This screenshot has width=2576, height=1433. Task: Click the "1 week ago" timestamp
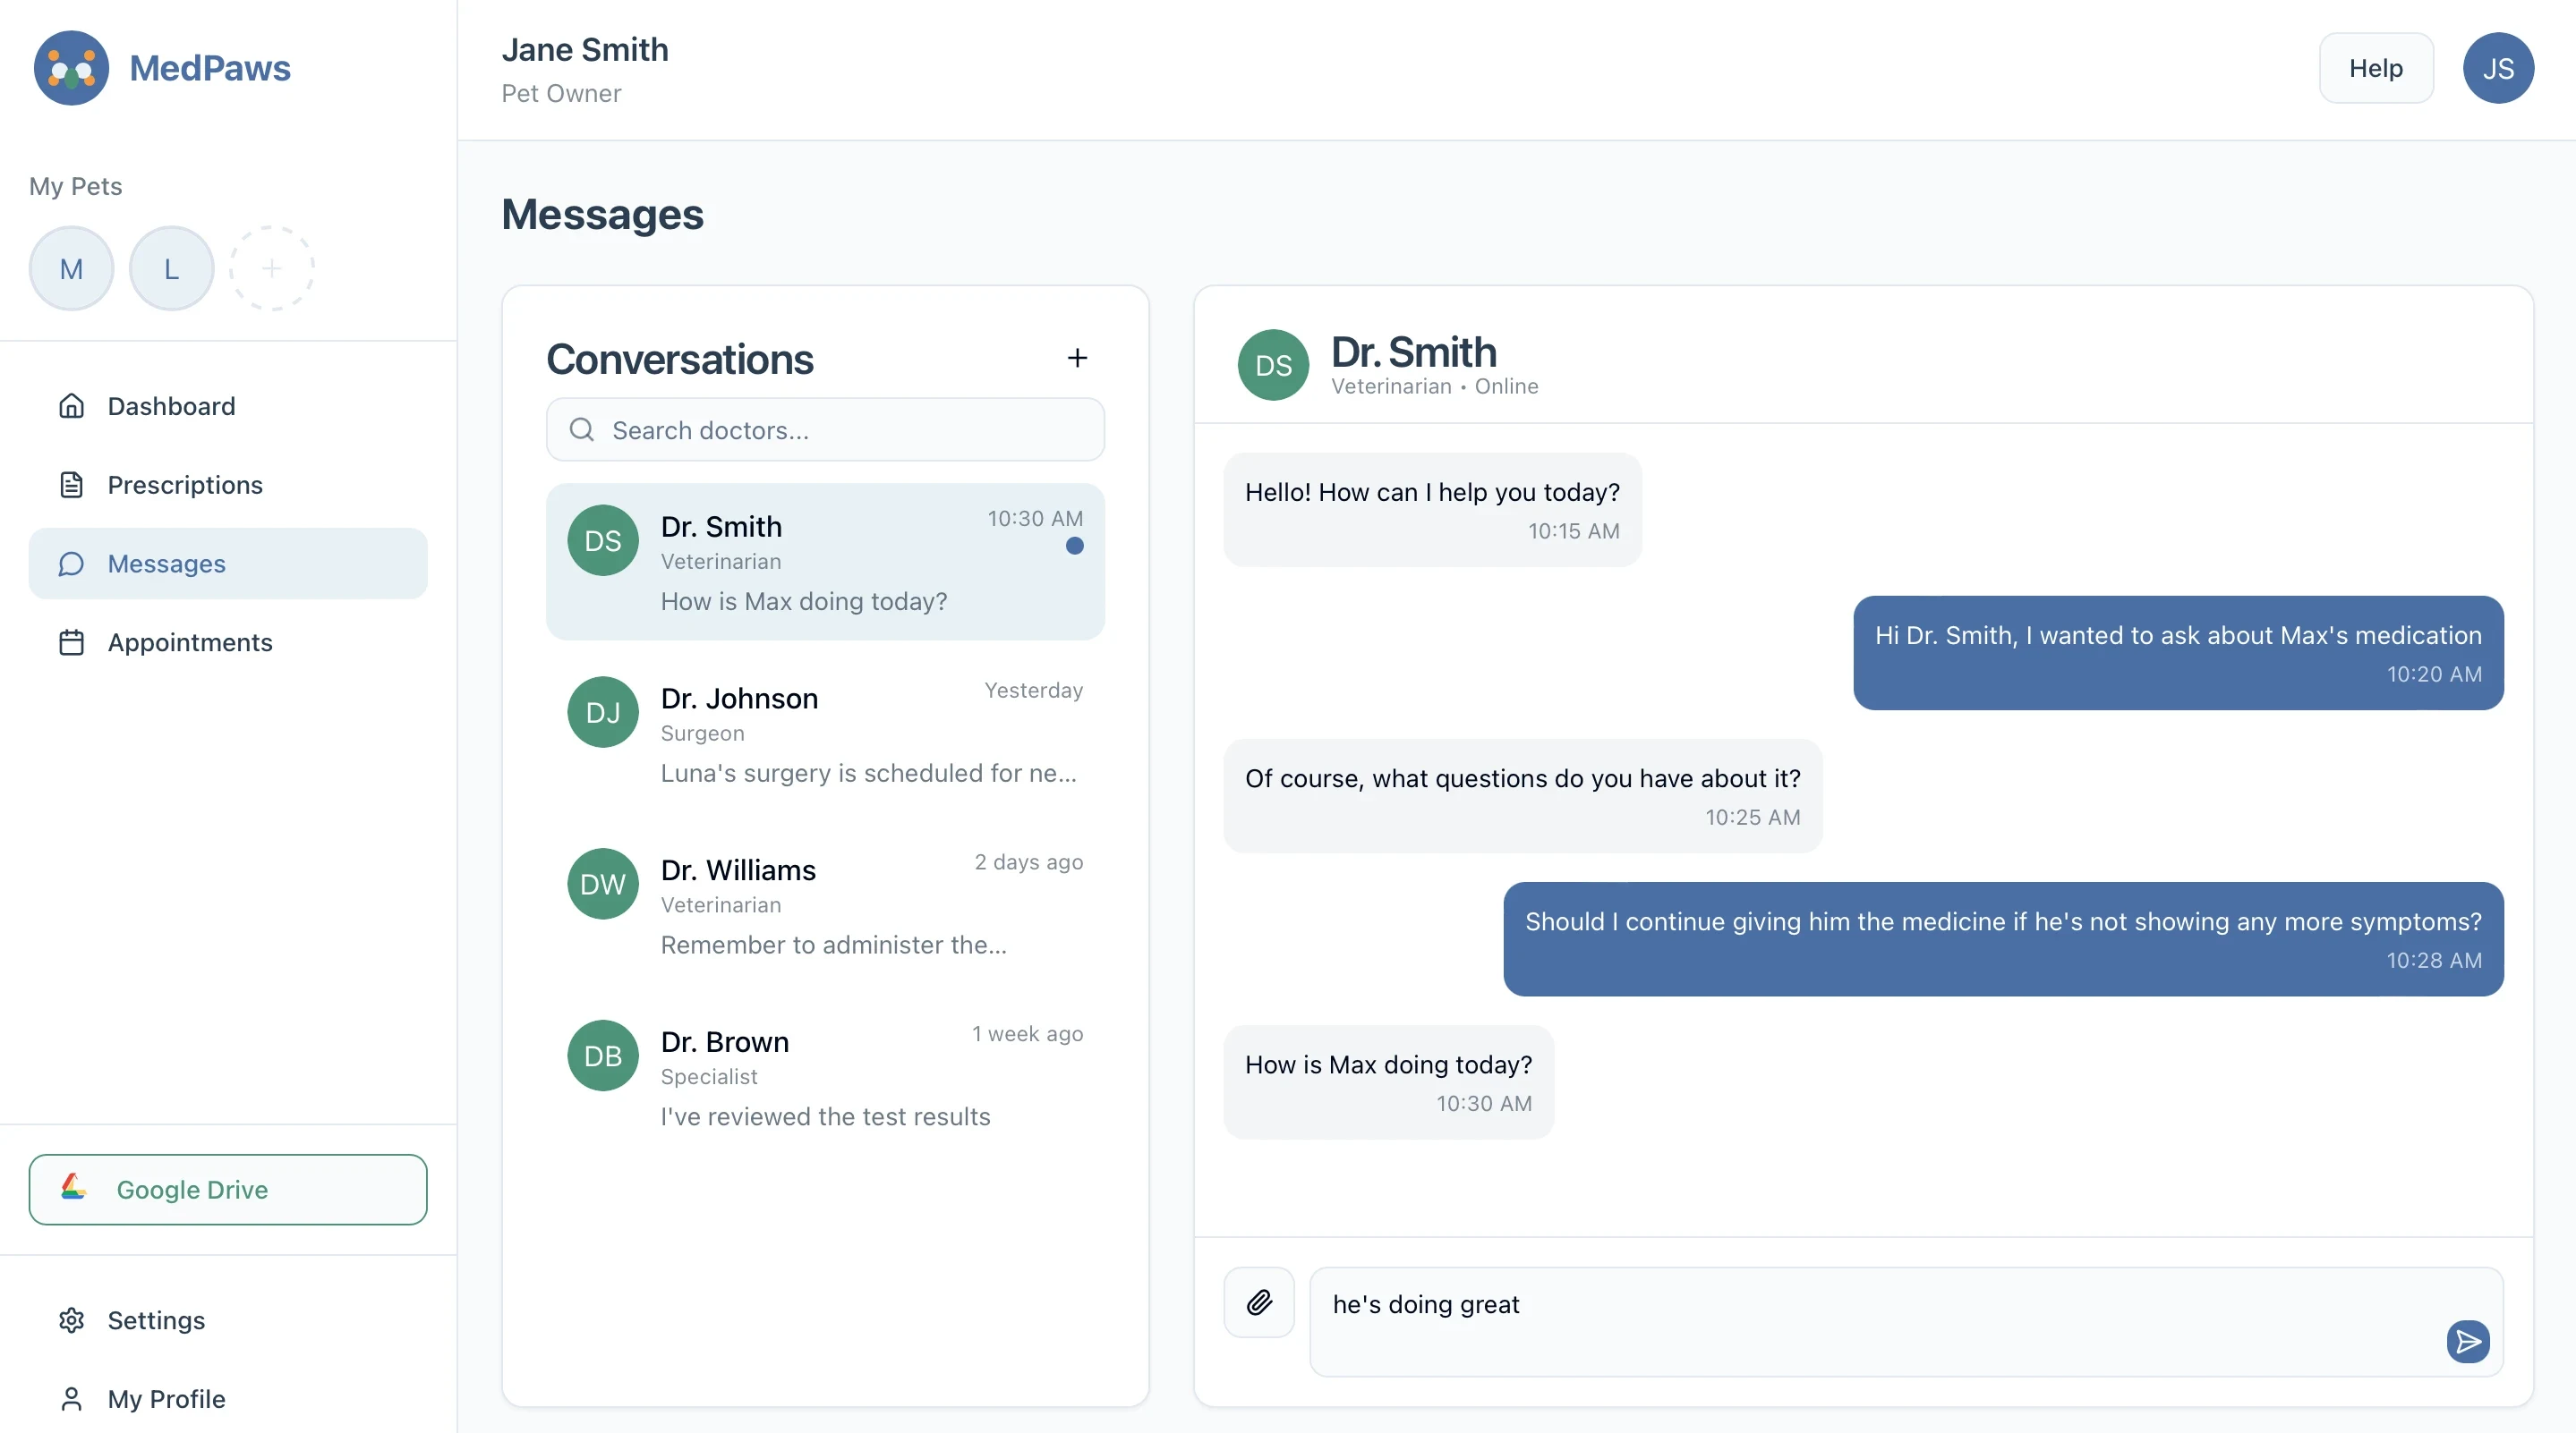click(1027, 1034)
